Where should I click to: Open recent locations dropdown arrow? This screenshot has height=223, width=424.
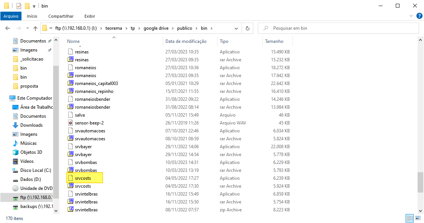(x=28, y=28)
